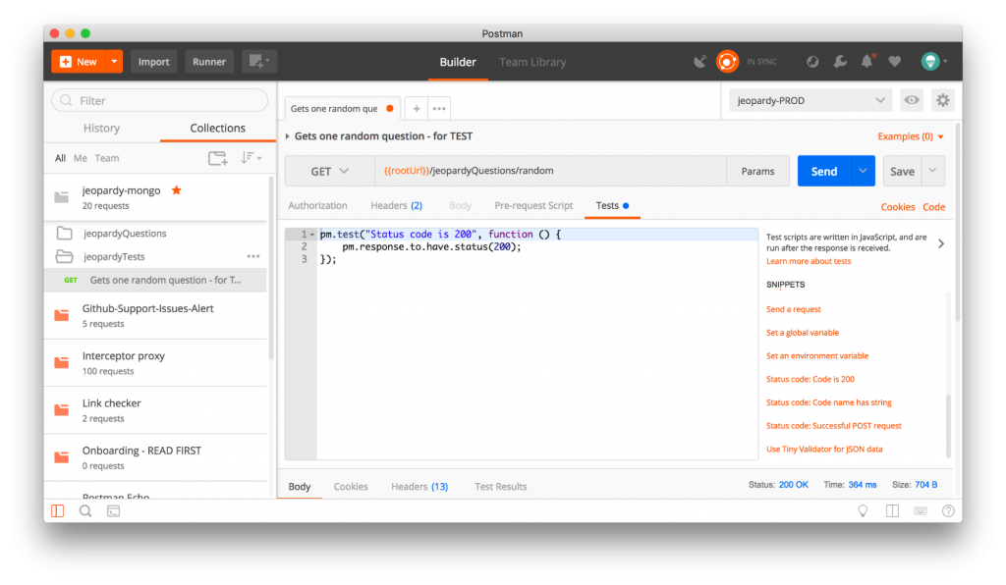Open the tab options ellipsis
Screen dimensions: 1006x585
(439, 108)
